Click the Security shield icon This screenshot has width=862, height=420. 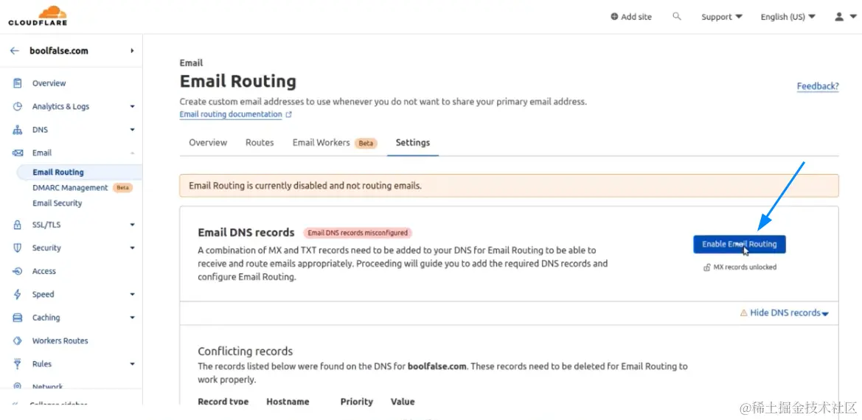pyautogui.click(x=18, y=248)
